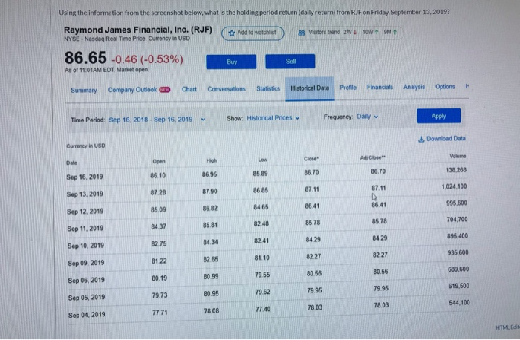Screen dimensions: 520x340
Task: Open the Show Historical Prices dropdown
Action: pos(273,118)
